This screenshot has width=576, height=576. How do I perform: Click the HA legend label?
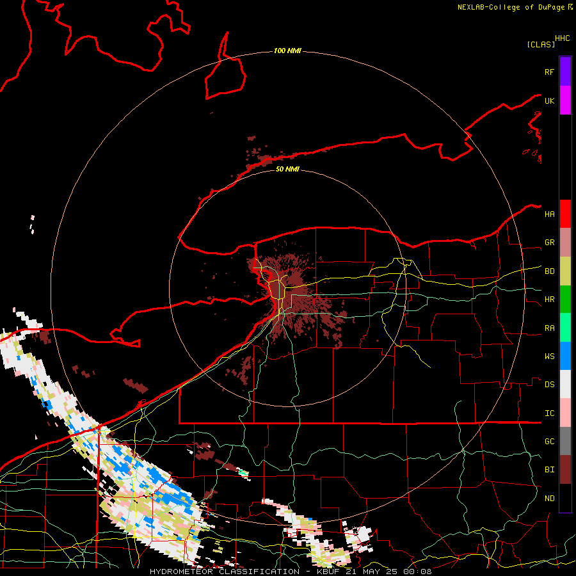549,214
